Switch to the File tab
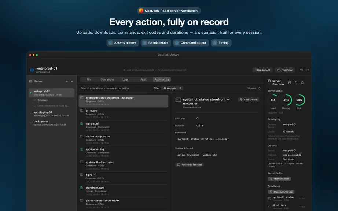 pyautogui.click(x=89, y=79)
